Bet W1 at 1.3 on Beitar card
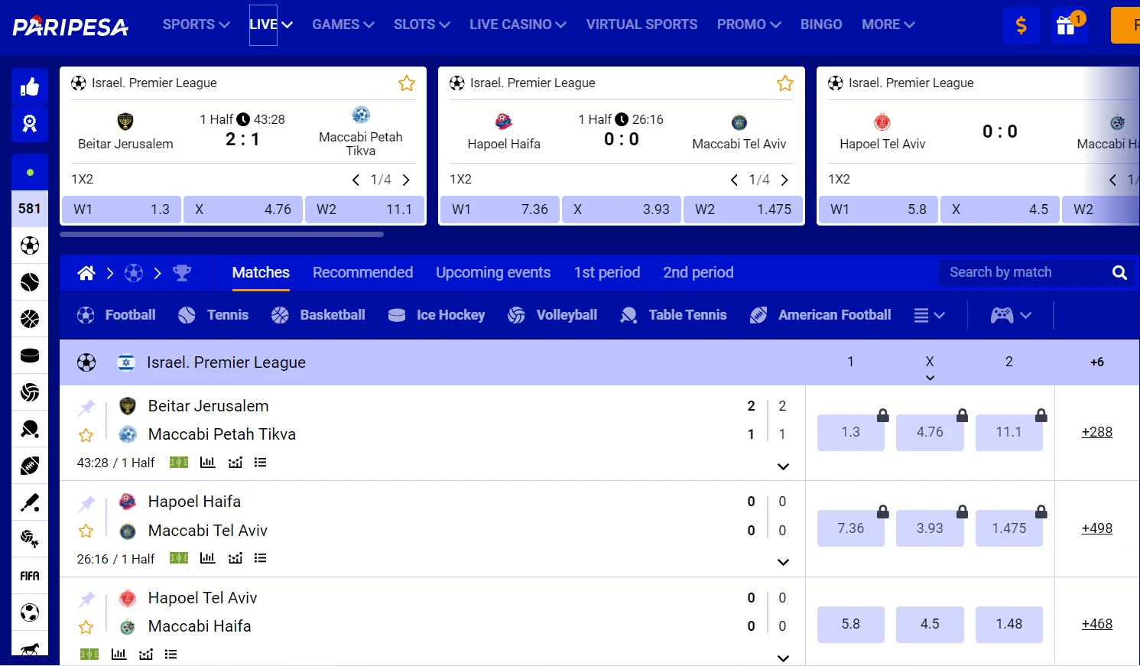Screen dimensions: 1140x666 pos(122,210)
